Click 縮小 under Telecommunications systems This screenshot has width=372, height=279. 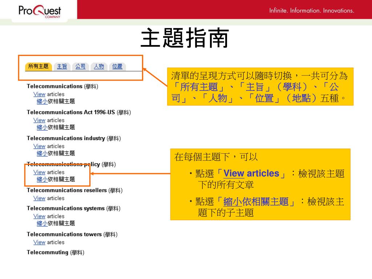[42, 223]
